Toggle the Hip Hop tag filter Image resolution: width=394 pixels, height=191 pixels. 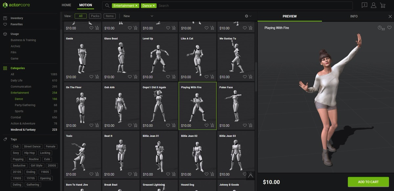pyautogui.click(x=30, y=153)
